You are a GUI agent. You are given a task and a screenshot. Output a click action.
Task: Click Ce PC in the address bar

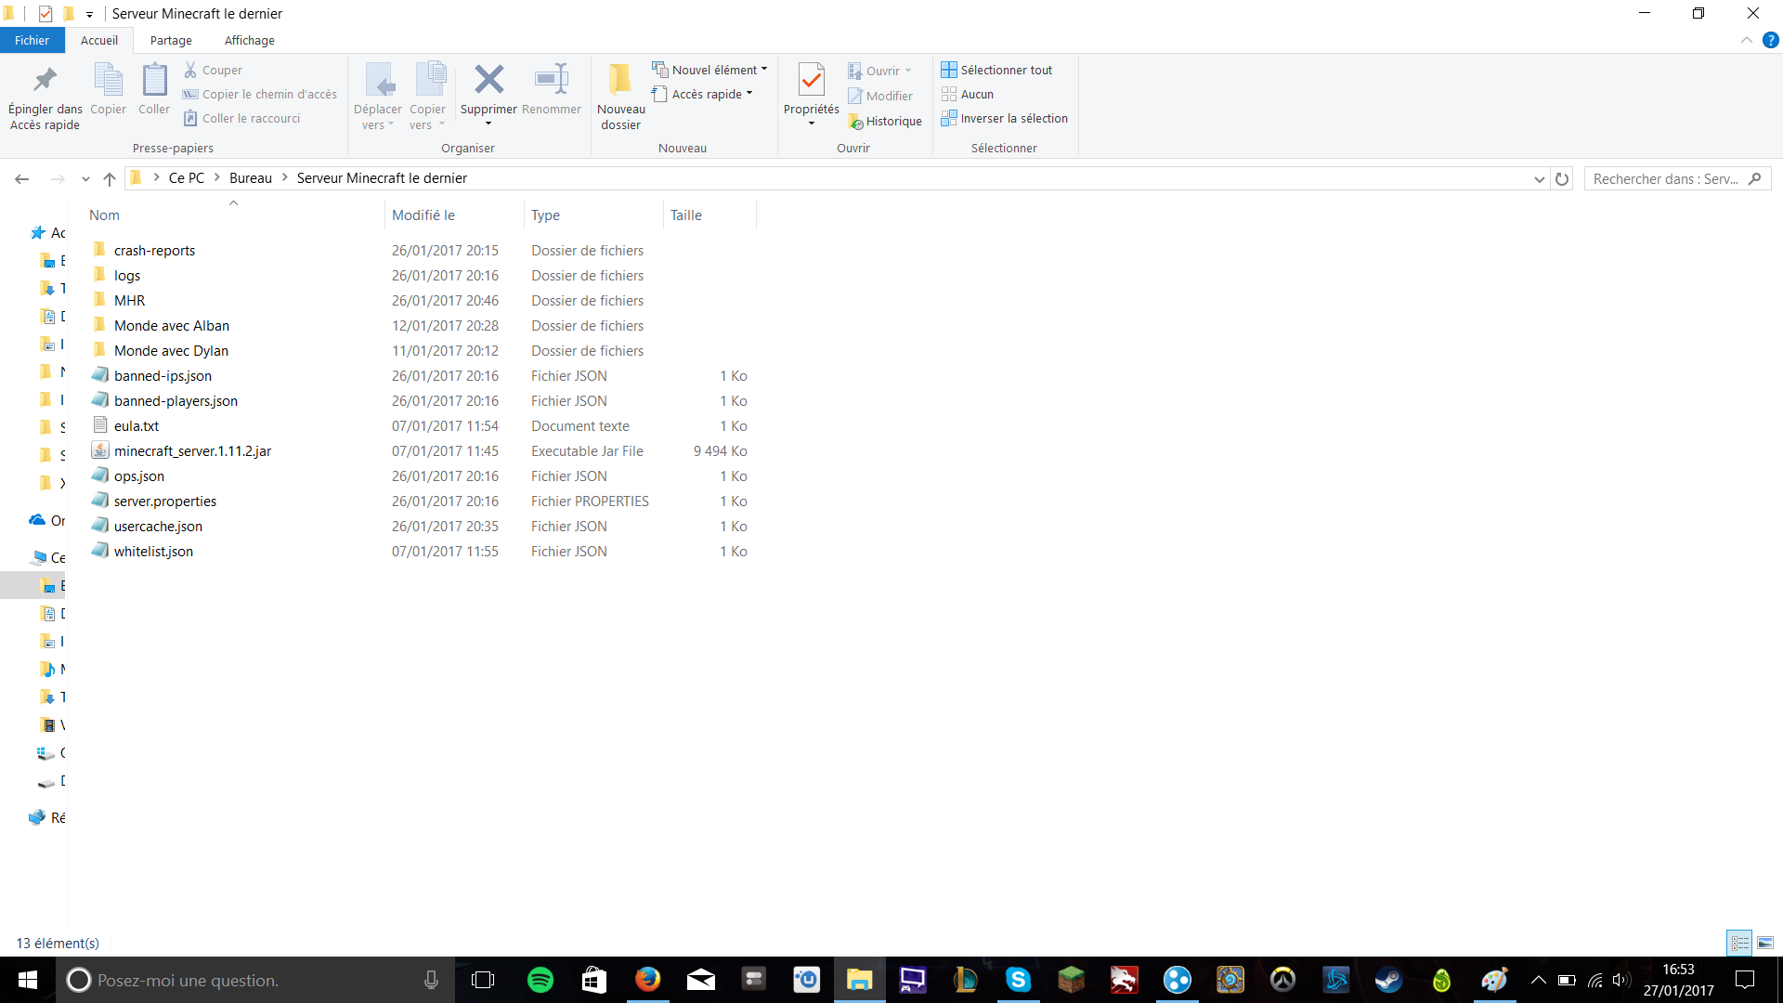(x=187, y=178)
